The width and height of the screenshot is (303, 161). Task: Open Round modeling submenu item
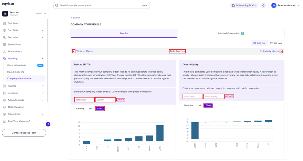tap(16, 72)
